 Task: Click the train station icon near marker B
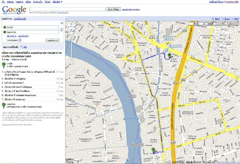pyautogui.click(x=167, y=50)
